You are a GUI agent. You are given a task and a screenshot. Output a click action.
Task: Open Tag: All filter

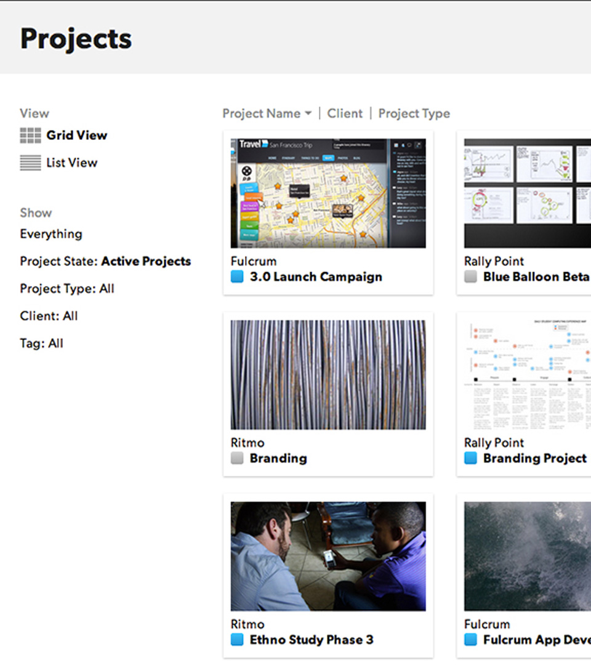click(x=41, y=343)
